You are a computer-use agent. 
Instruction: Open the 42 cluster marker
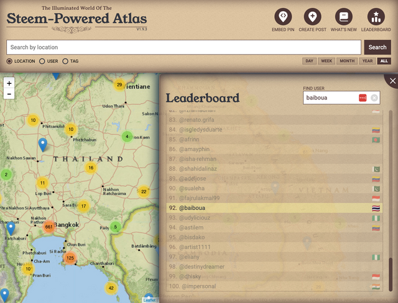tap(111, 288)
